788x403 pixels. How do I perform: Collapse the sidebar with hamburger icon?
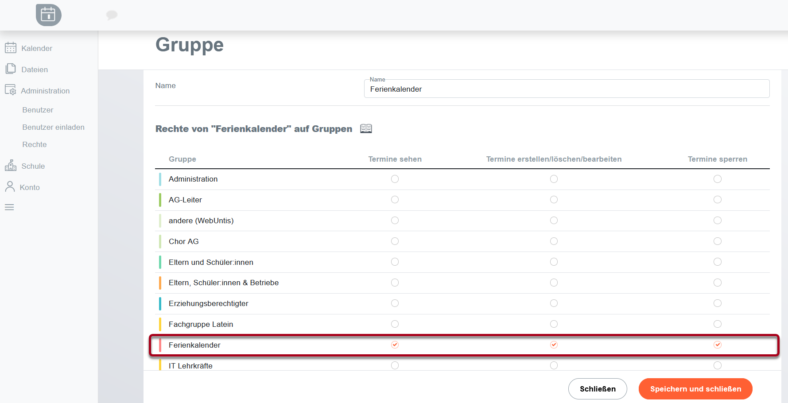(9, 207)
